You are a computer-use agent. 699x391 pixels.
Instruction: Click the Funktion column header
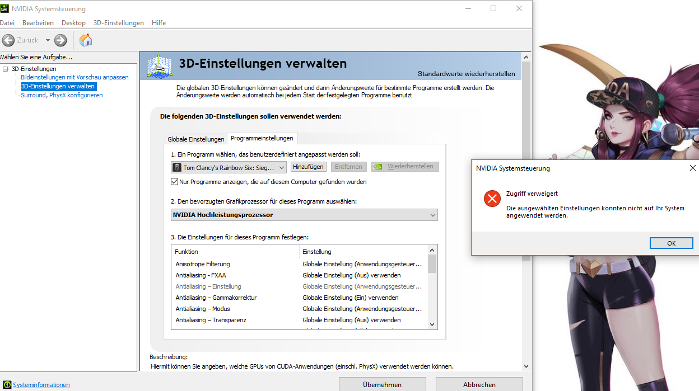tap(235, 252)
